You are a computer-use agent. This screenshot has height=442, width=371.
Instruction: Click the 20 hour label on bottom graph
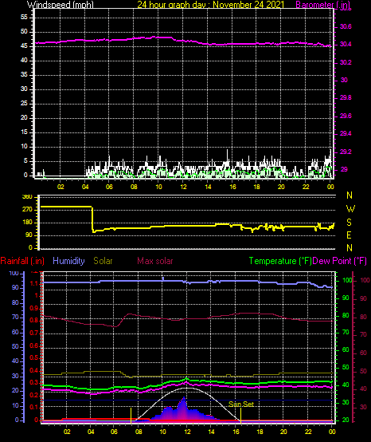283,432
